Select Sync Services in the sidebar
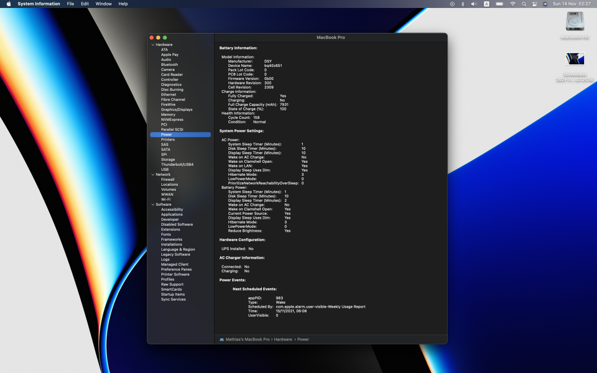 pyautogui.click(x=174, y=300)
